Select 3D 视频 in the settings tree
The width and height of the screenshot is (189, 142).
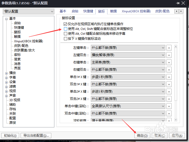point(15,100)
